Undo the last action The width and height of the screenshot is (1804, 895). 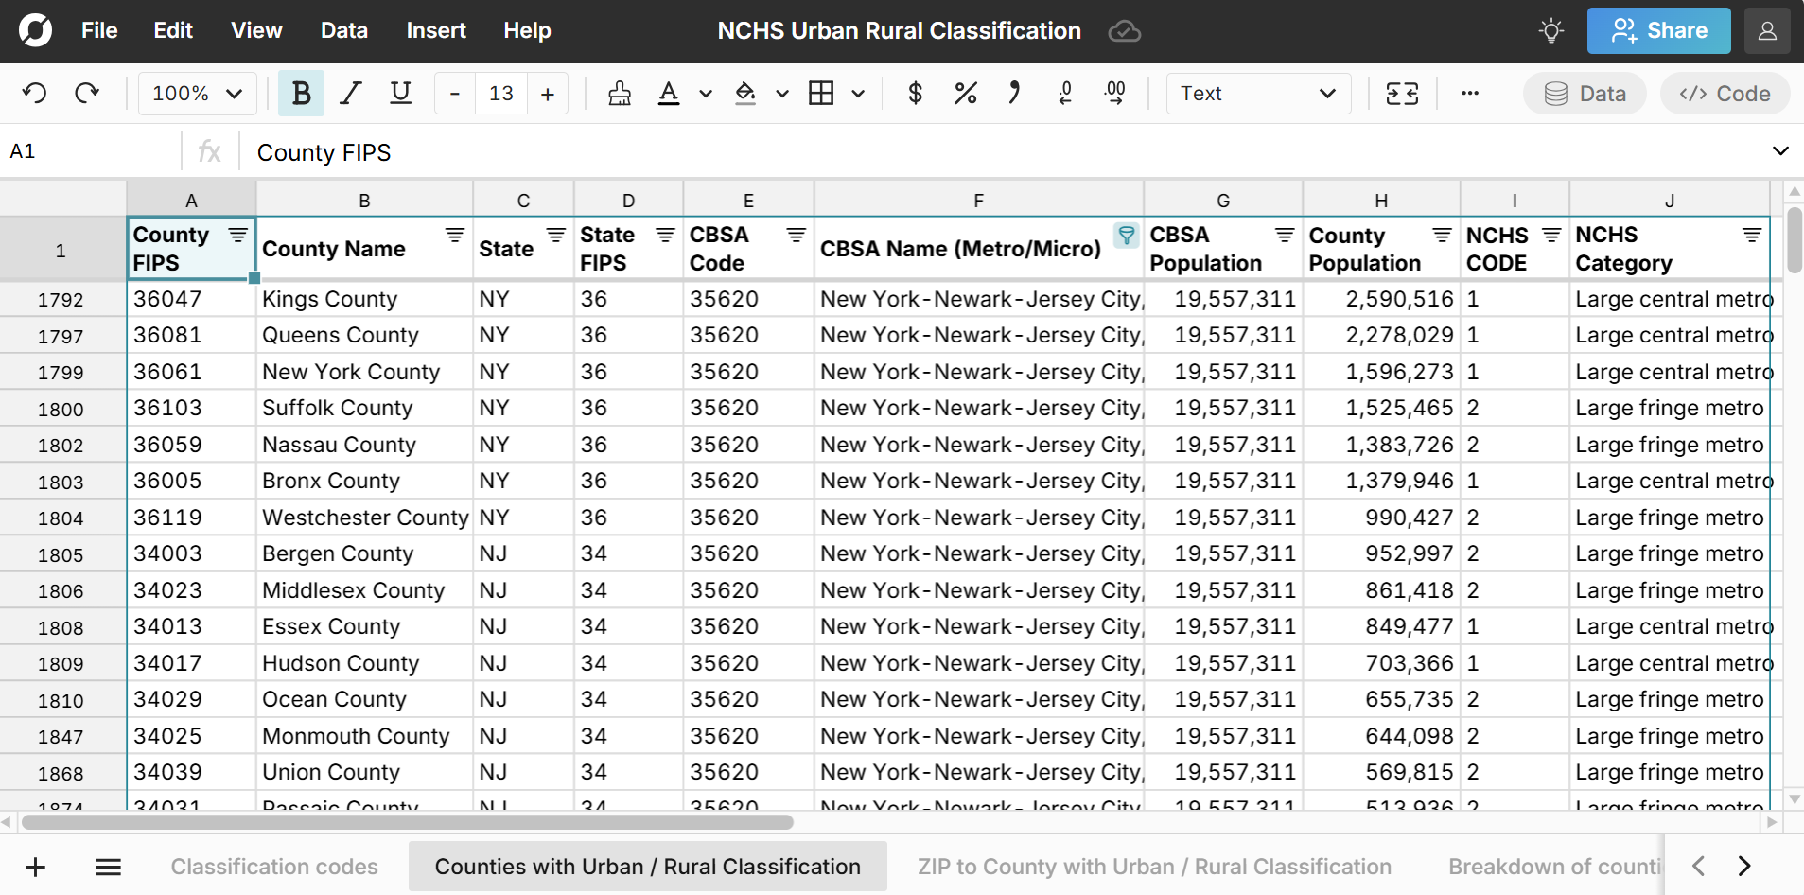pyautogui.click(x=34, y=93)
